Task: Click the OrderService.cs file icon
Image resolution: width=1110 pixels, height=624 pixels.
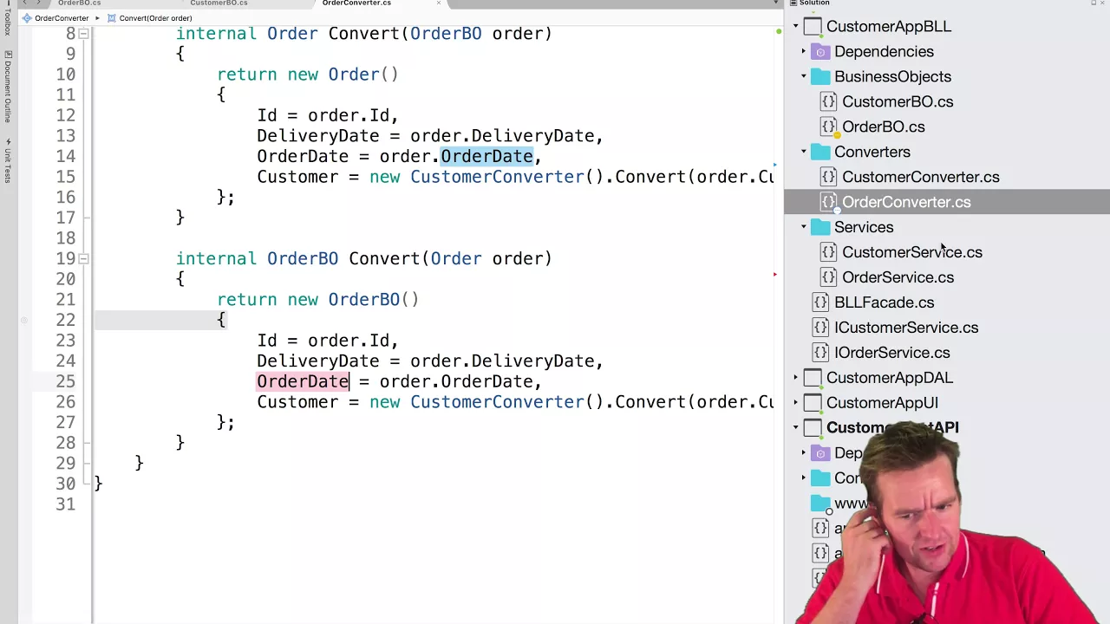Action: tap(828, 278)
